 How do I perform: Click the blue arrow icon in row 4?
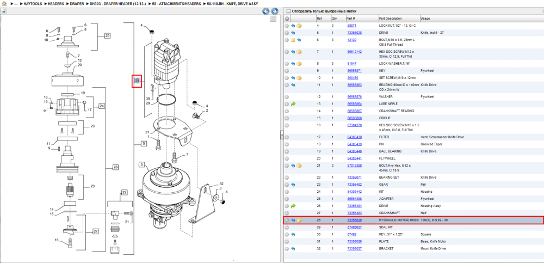coord(293,26)
